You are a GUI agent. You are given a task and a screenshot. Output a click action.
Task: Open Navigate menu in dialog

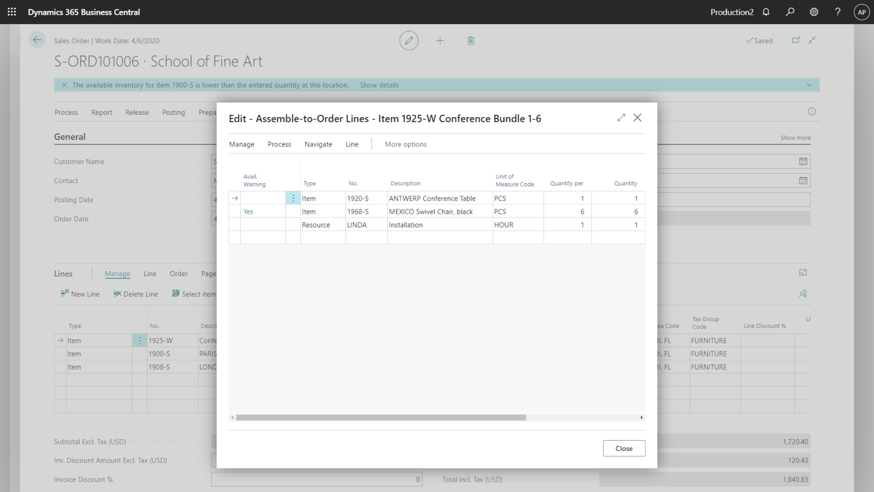pyautogui.click(x=318, y=144)
